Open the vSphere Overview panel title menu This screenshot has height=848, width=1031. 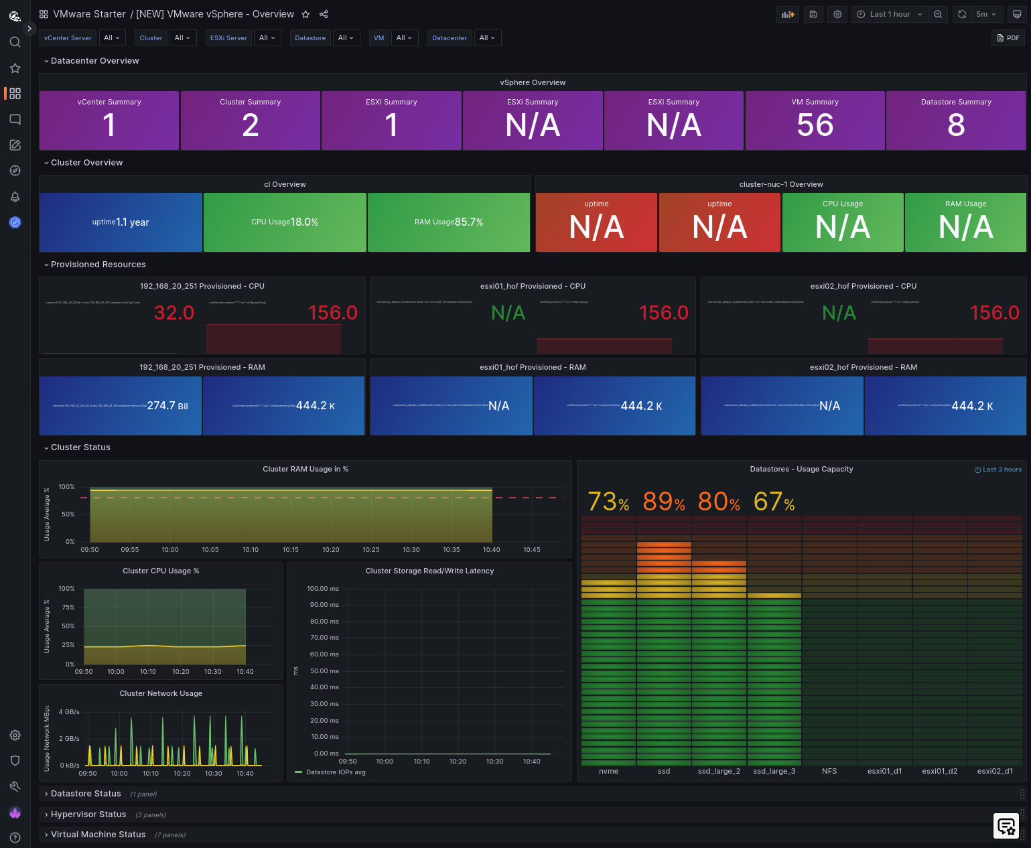(533, 82)
